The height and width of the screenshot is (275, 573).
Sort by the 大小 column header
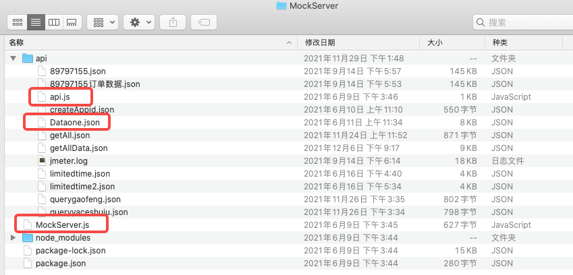[x=435, y=42]
